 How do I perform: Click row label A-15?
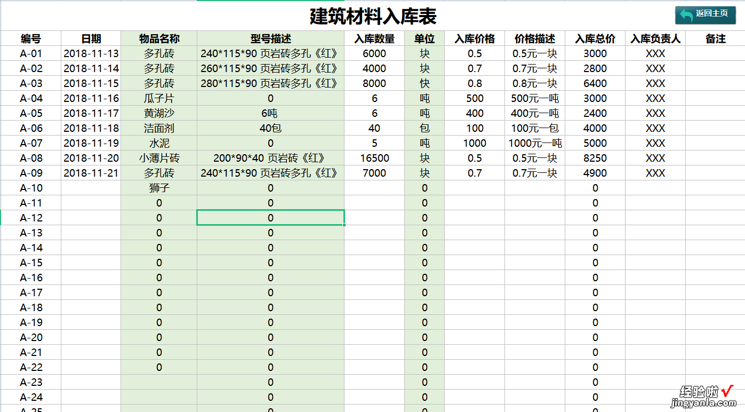[x=31, y=263]
